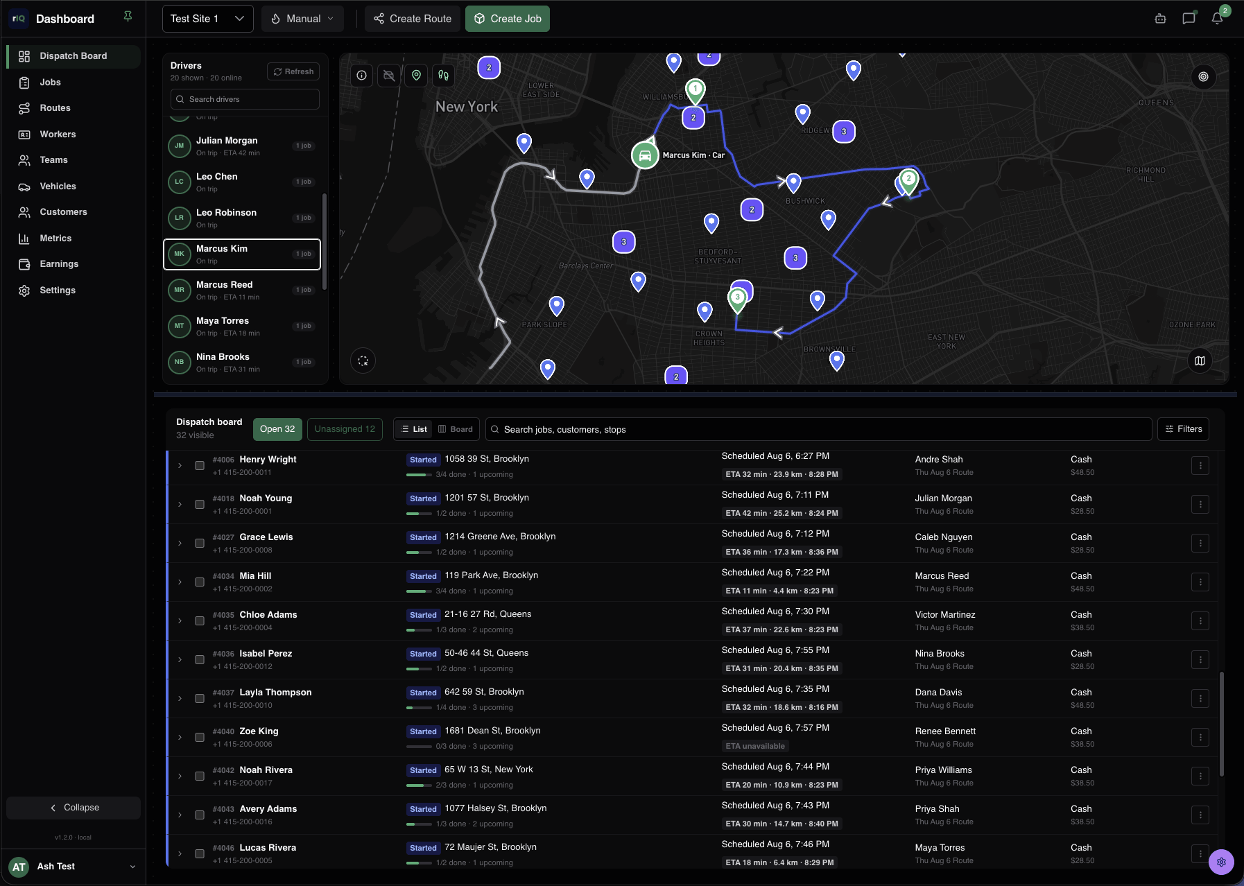Screen dimensions: 1244x886
Task: Click the Search drivers field
Action: (x=245, y=99)
